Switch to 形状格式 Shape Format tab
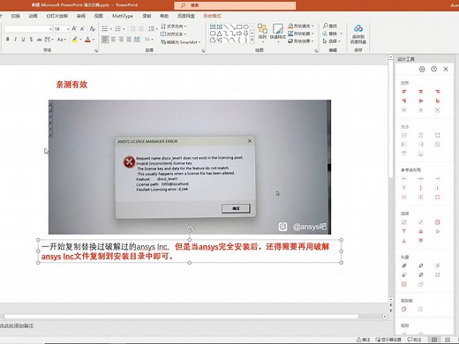459x344 pixels. (x=212, y=16)
